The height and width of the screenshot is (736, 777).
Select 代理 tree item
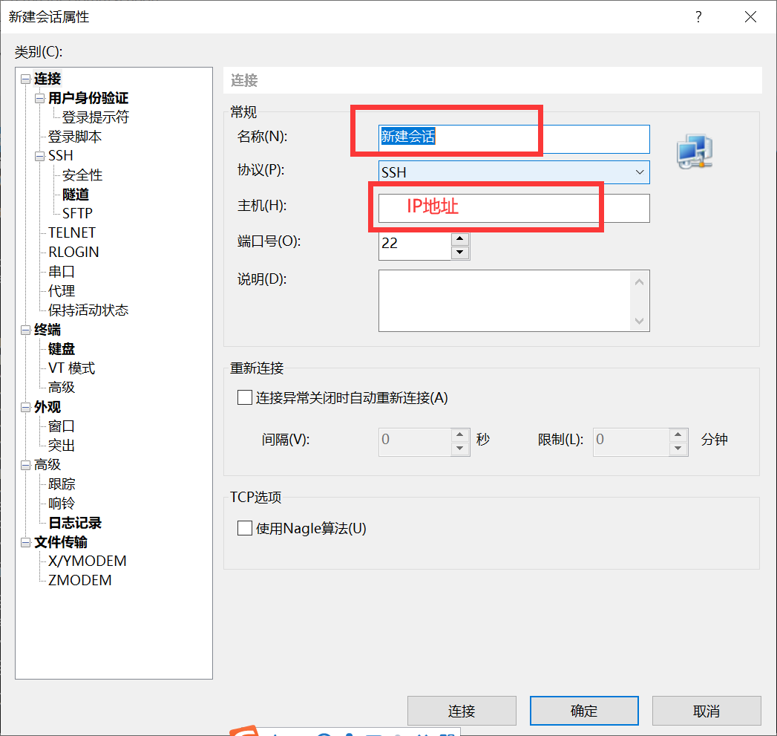tap(62, 291)
